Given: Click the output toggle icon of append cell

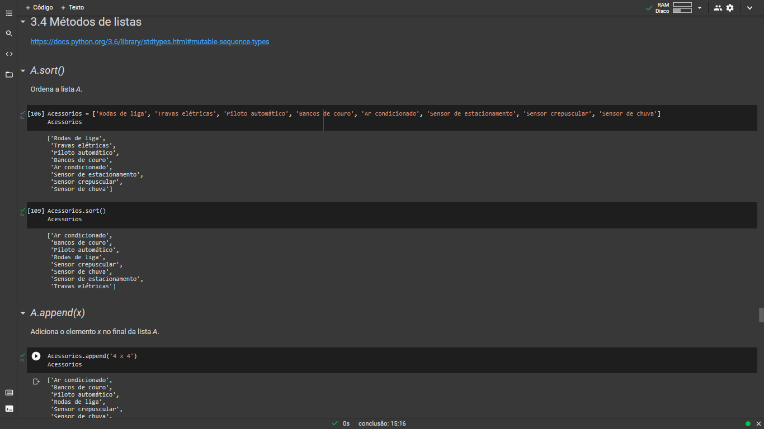Looking at the screenshot, I should point(36,382).
